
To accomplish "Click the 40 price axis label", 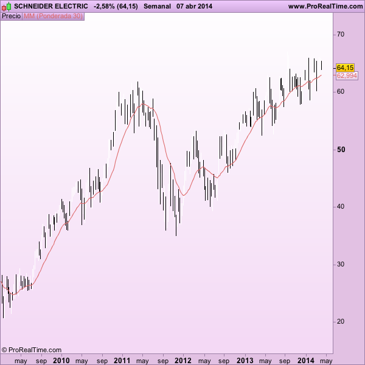I will tap(340, 206).
